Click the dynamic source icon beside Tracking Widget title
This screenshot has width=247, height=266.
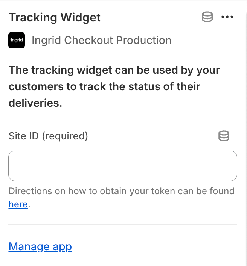(x=207, y=17)
